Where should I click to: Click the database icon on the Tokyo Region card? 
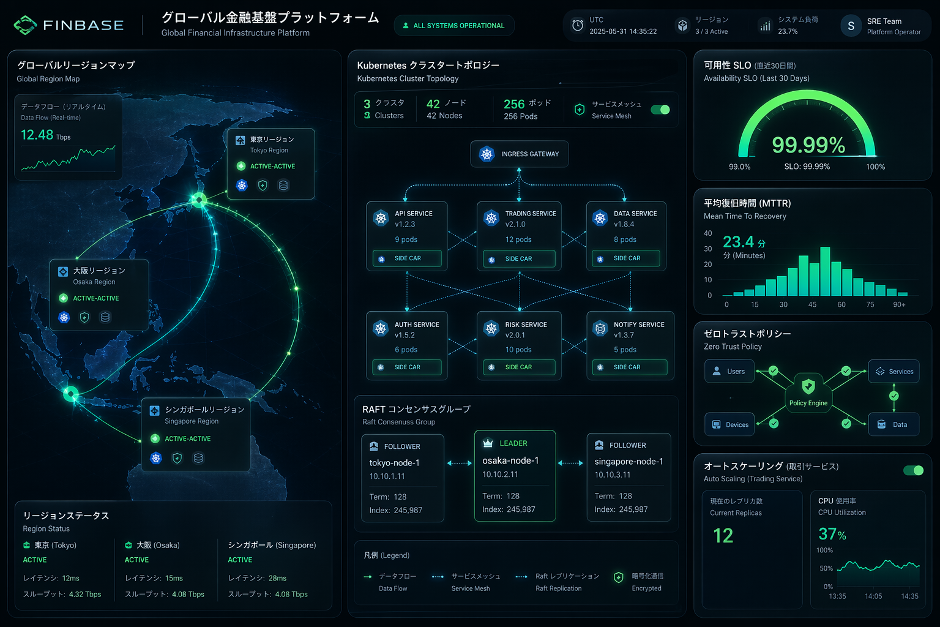click(x=283, y=185)
